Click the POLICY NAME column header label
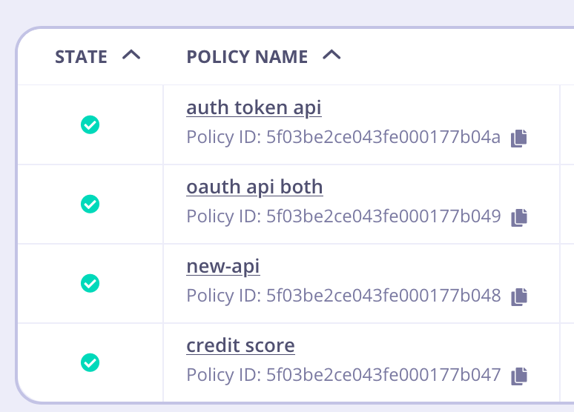This screenshot has width=574, height=412. [x=247, y=57]
